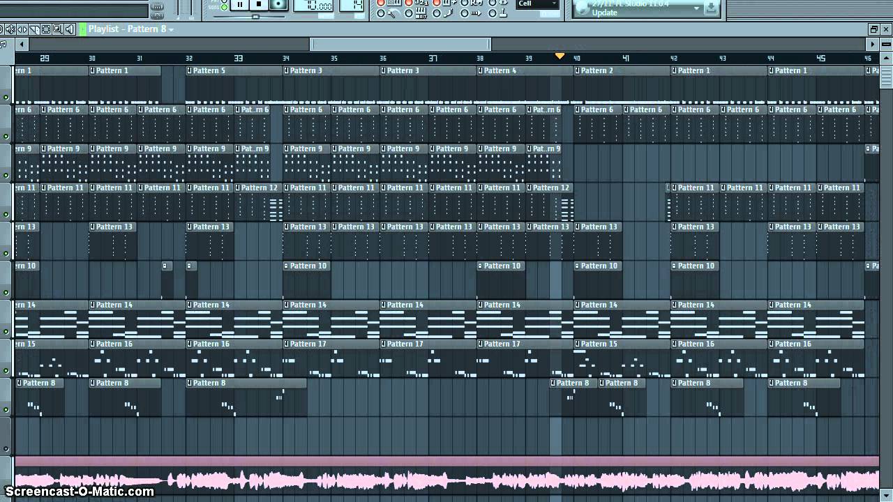The image size is (893, 502).
Task: Select the Mute tool in playlist toolbar
Action: [x=10, y=29]
